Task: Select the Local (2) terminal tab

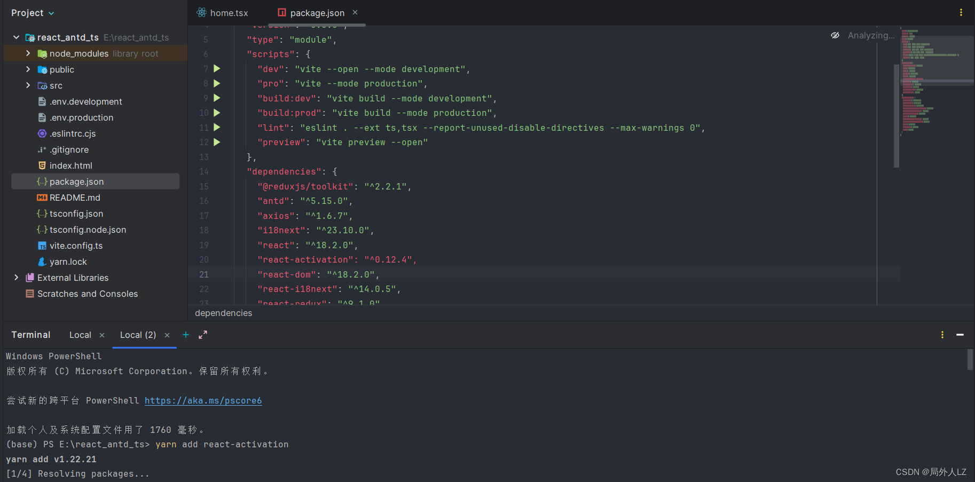Action: [x=138, y=335]
